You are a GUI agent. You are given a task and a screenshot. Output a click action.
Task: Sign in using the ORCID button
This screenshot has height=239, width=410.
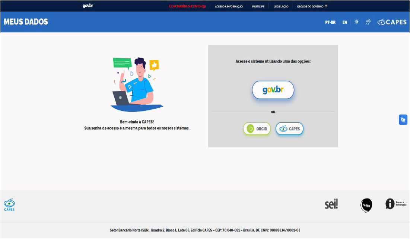tap(257, 129)
